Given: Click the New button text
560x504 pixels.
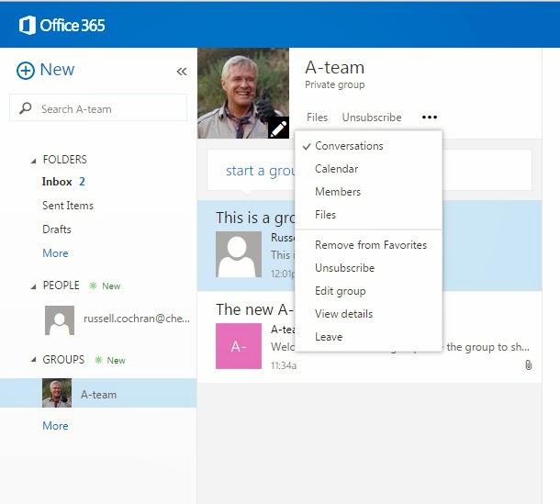Looking at the screenshot, I should point(57,70).
